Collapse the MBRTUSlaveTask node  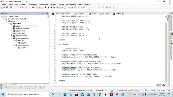click(x=14, y=45)
